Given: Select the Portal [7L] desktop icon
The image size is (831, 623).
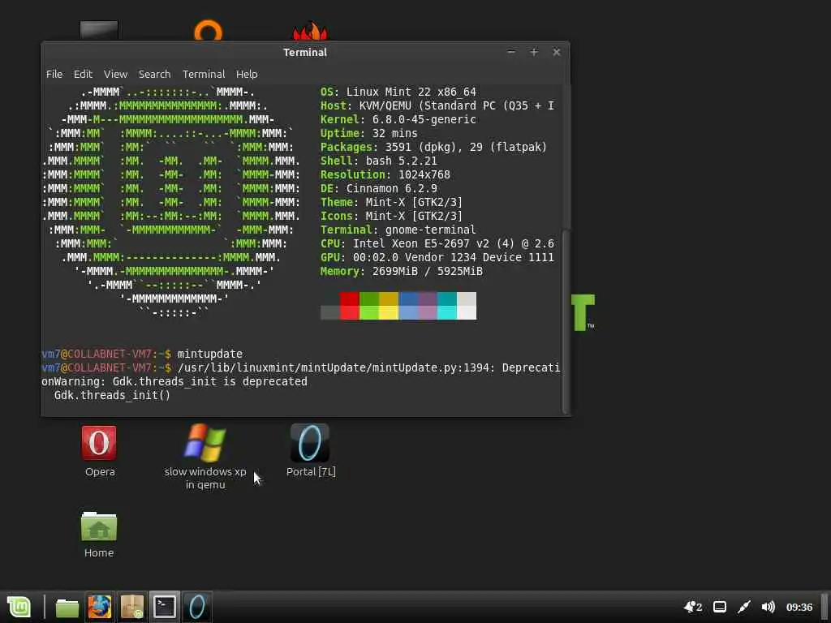Looking at the screenshot, I should [x=311, y=451].
